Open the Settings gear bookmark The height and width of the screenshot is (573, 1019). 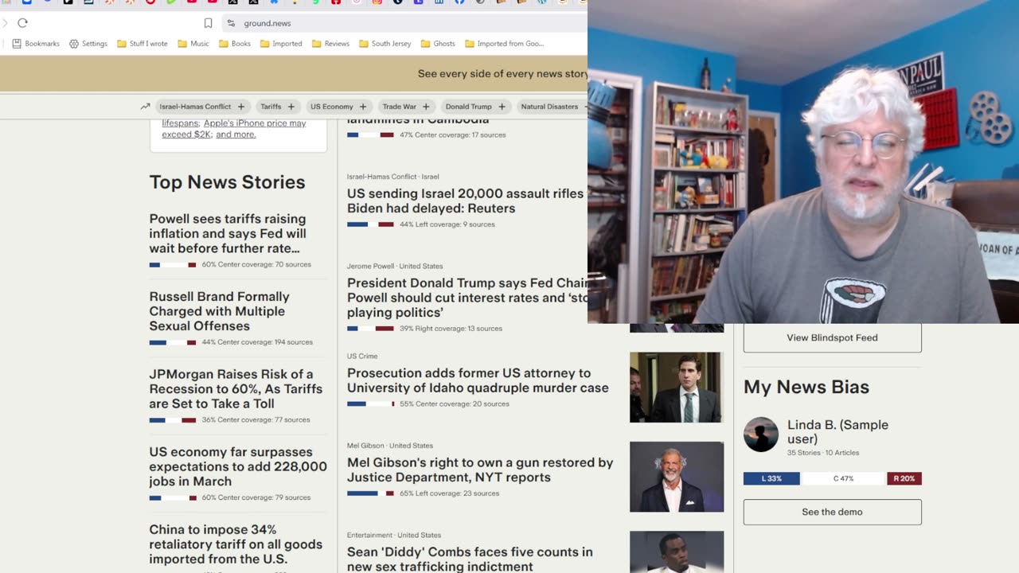(88, 44)
